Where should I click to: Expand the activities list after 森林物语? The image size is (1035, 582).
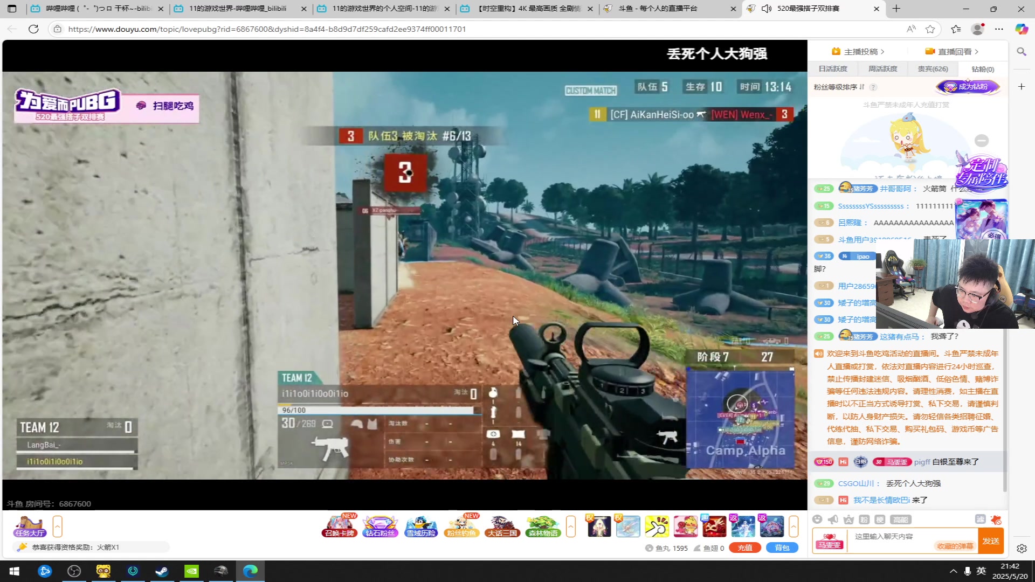(571, 526)
